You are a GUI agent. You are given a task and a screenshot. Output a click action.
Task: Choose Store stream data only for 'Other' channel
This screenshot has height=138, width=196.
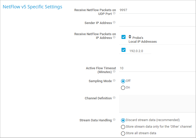click(123, 127)
